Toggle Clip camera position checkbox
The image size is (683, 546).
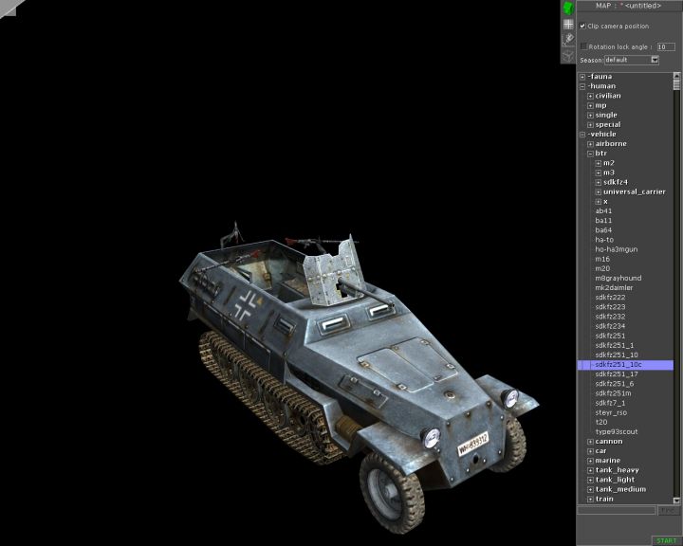point(583,27)
